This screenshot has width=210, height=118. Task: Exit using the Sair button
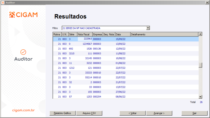tap(194, 113)
